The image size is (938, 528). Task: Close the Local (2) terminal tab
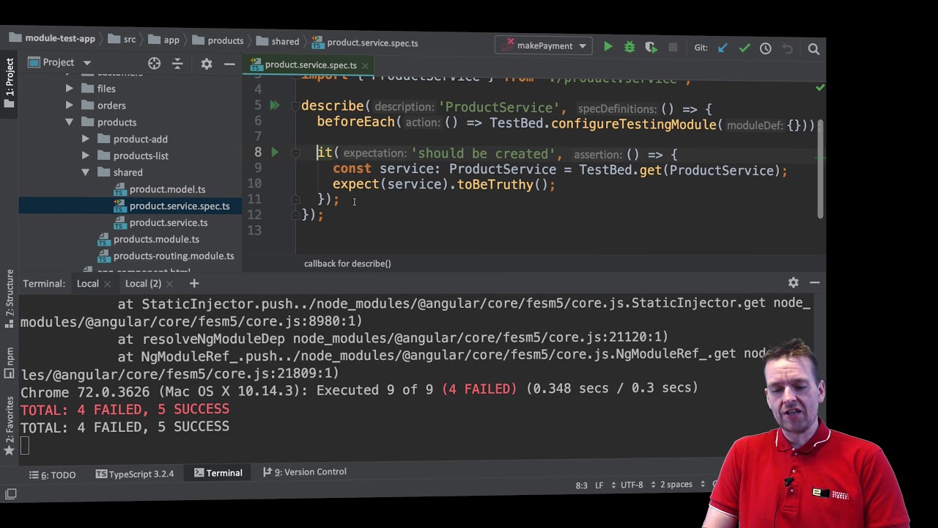(x=169, y=284)
